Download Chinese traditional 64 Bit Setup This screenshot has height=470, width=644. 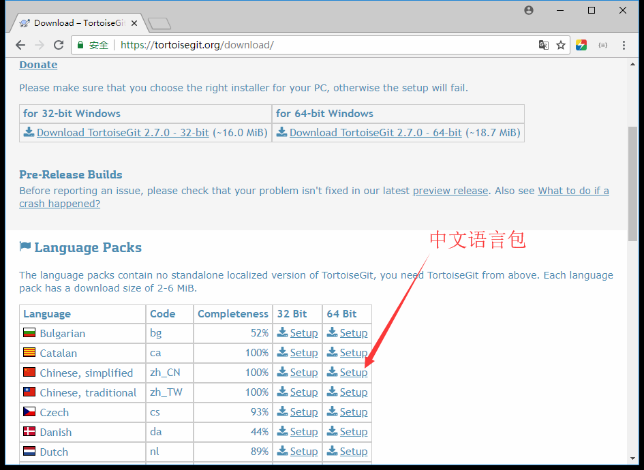(x=353, y=392)
